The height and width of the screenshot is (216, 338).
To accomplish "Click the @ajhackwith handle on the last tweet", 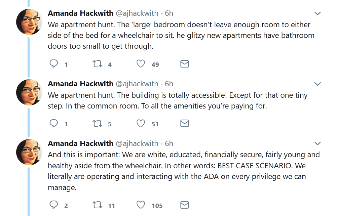I will click(x=137, y=143).
